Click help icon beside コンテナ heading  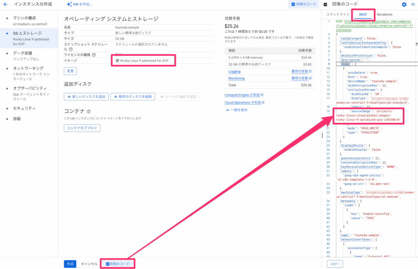pyautogui.click(x=89, y=111)
